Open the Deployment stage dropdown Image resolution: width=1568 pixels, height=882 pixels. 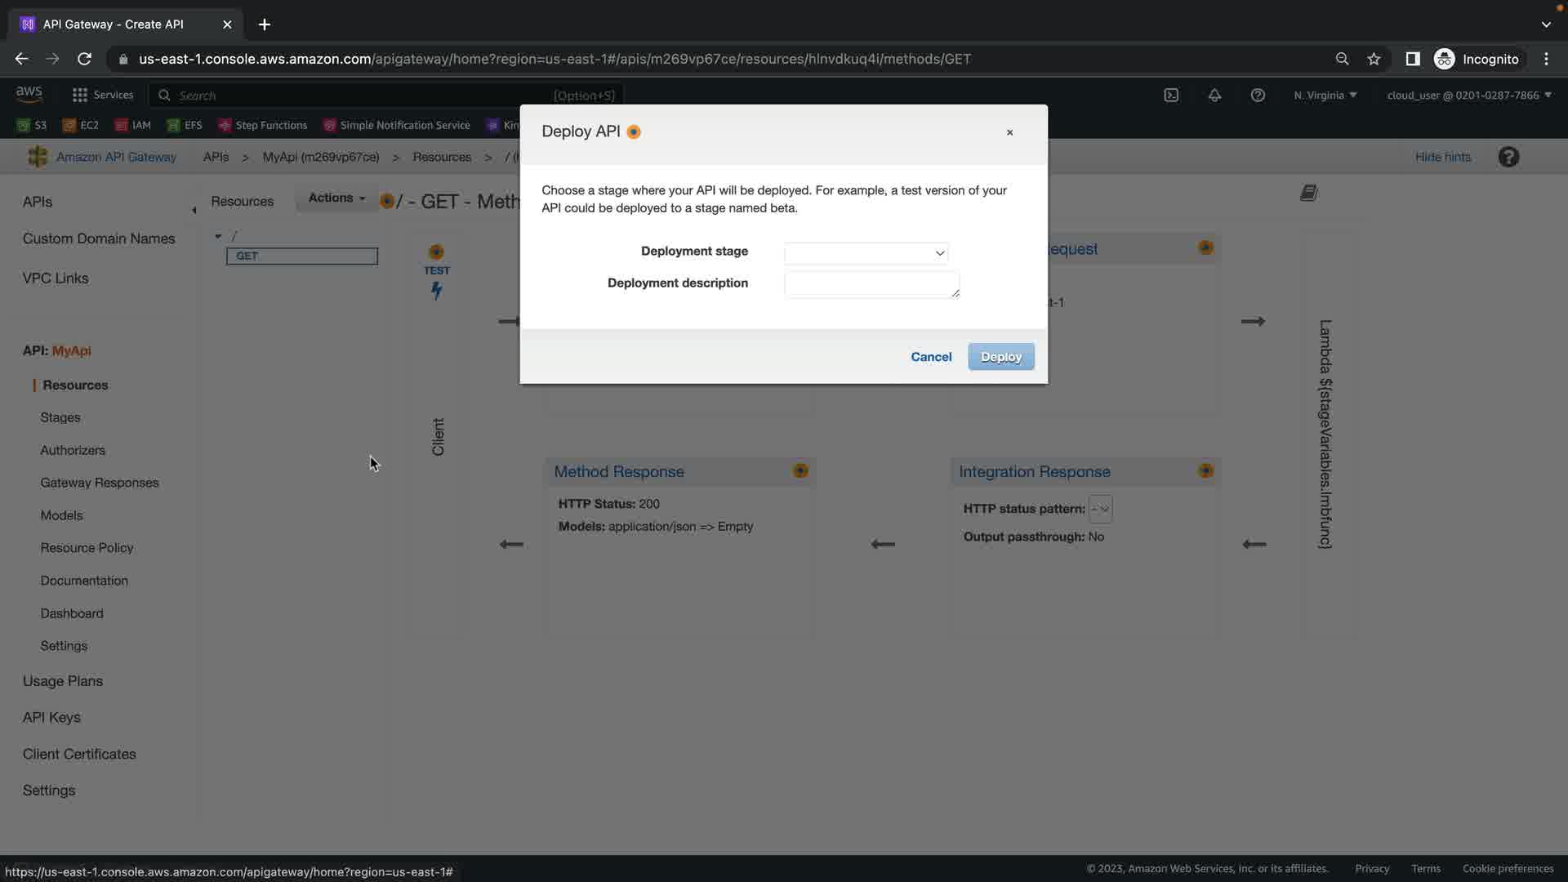(x=866, y=253)
